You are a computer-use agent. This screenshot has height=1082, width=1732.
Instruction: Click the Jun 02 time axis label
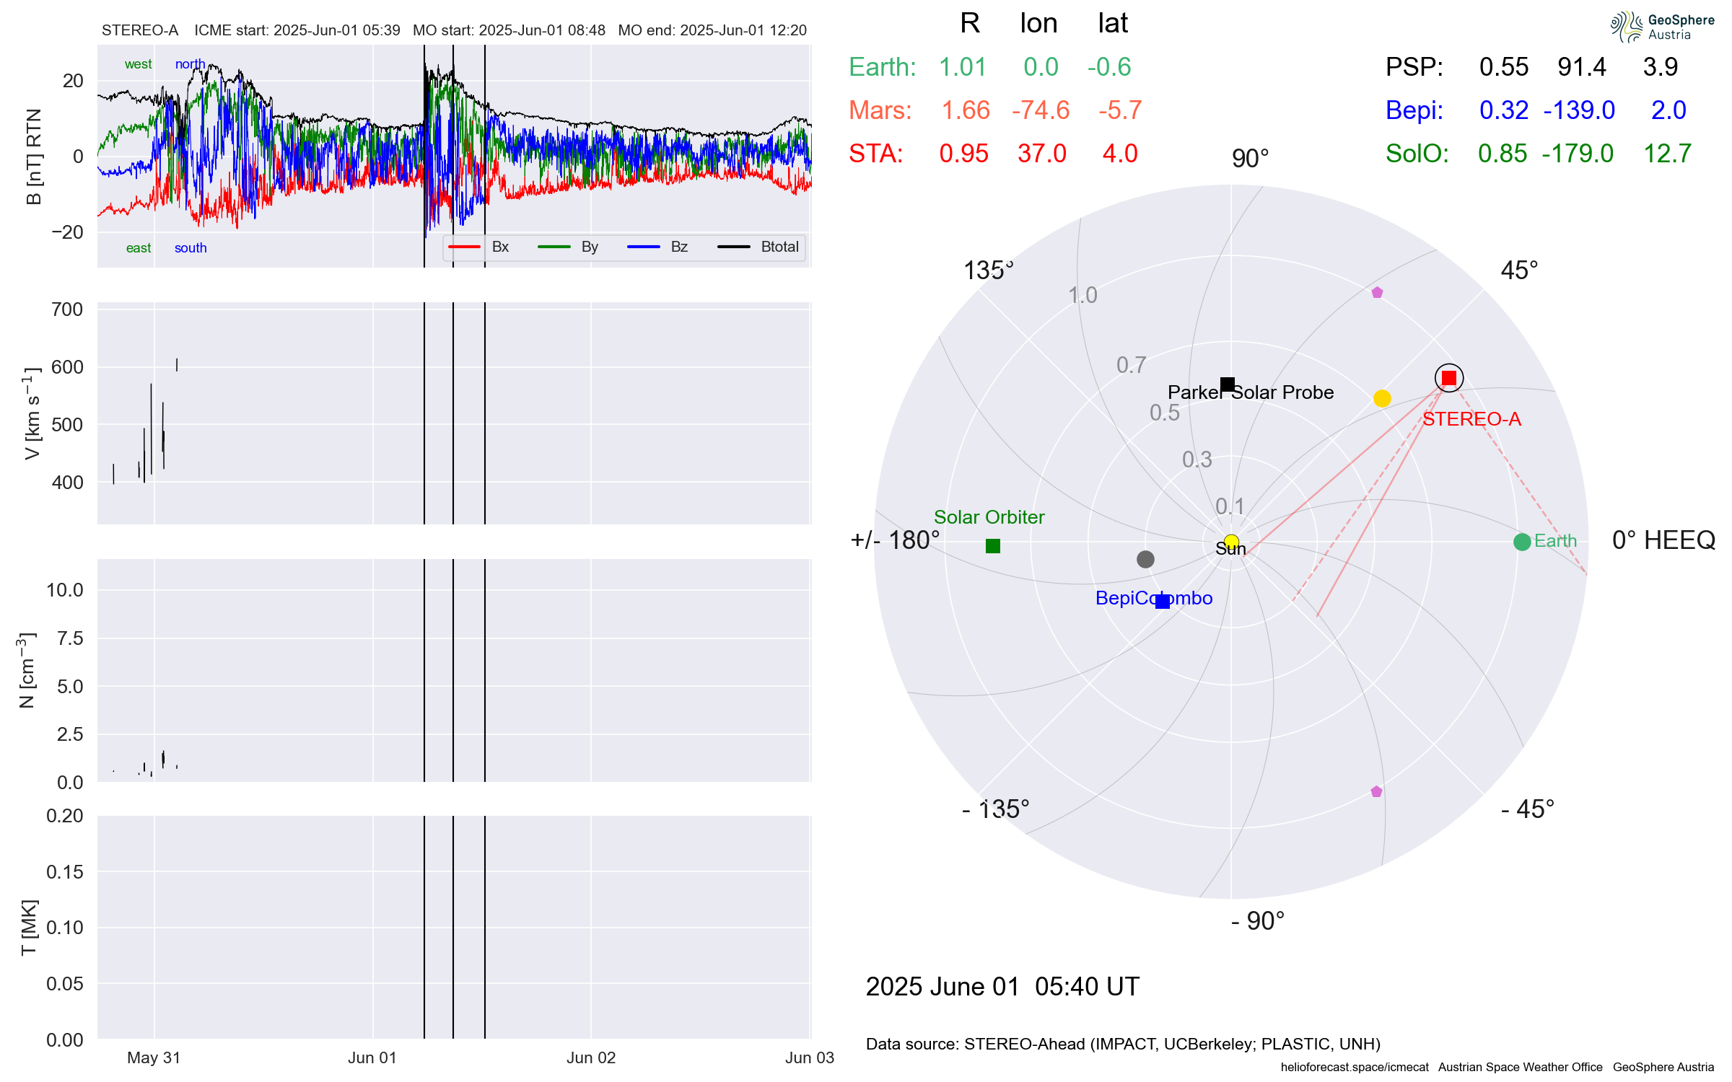pos(590,1057)
